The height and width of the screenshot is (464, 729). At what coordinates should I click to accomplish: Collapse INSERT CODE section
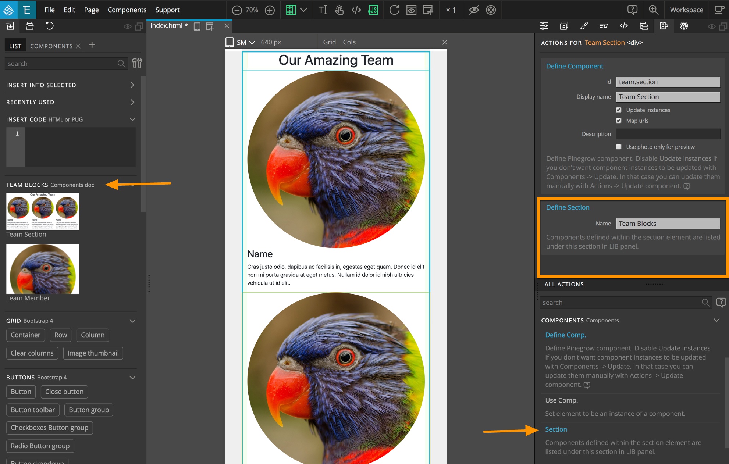click(x=132, y=119)
